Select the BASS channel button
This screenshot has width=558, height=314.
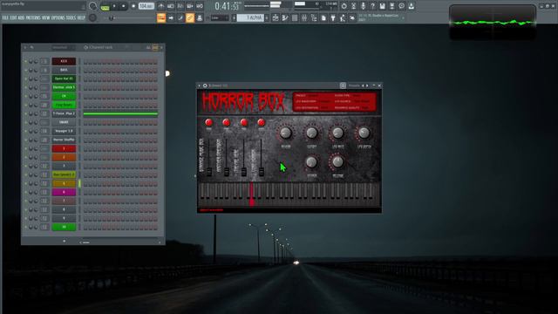(x=64, y=70)
